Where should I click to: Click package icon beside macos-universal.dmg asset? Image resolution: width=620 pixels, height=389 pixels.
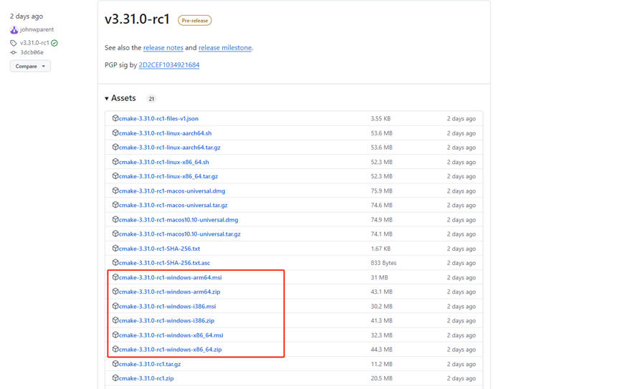[x=115, y=190]
